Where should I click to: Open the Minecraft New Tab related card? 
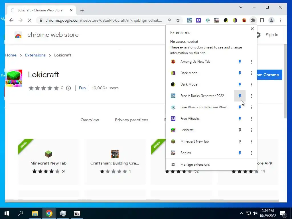pos(48,162)
